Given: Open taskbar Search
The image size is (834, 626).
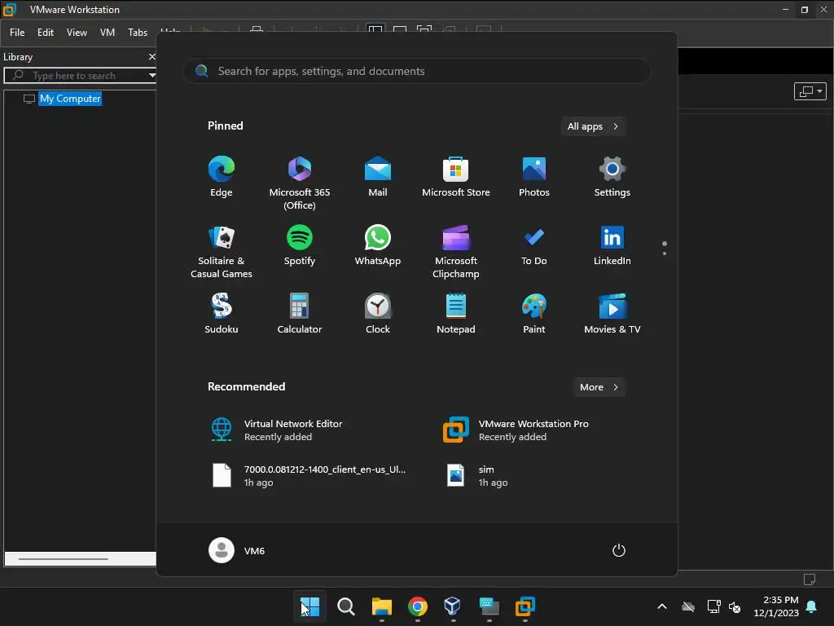Looking at the screenshot, I should (345, 606).
